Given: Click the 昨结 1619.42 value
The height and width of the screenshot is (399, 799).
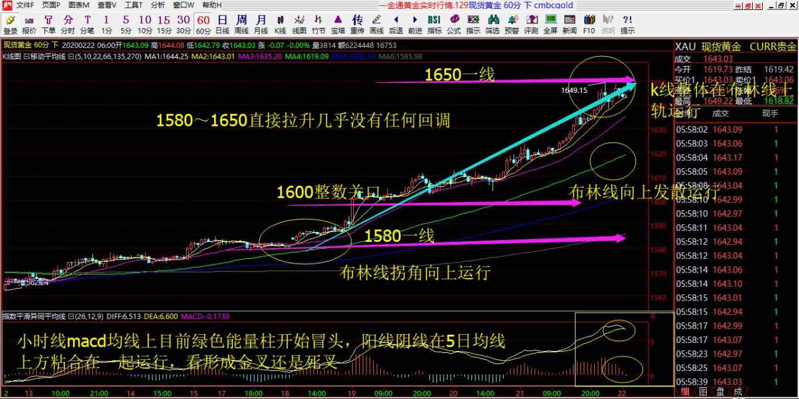Looking at the screenshot, I should tap(780, 69).
